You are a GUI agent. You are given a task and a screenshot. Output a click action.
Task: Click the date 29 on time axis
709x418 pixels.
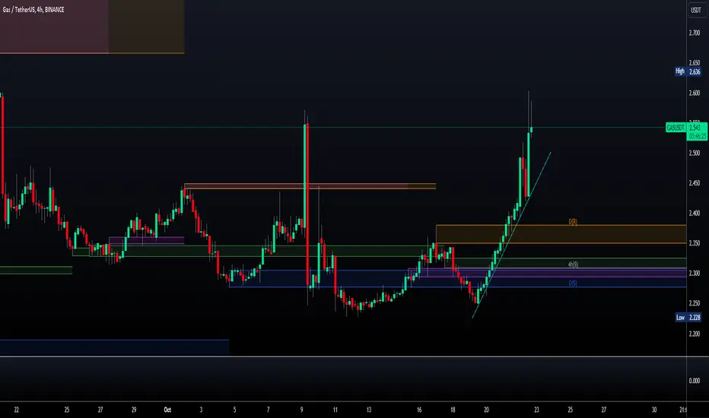134,410
